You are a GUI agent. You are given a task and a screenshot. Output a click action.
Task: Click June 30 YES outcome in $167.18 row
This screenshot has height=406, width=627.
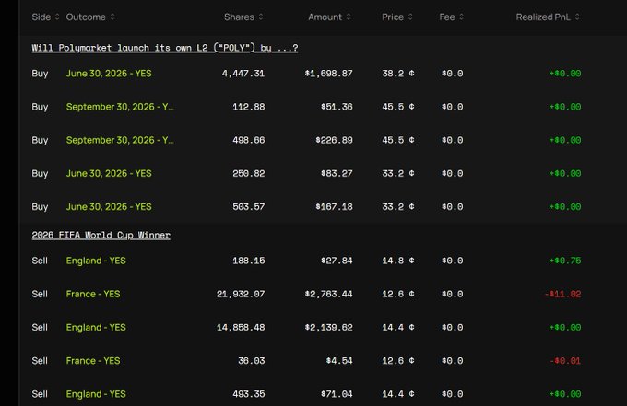pyautogui.click(x=109, y=207)
